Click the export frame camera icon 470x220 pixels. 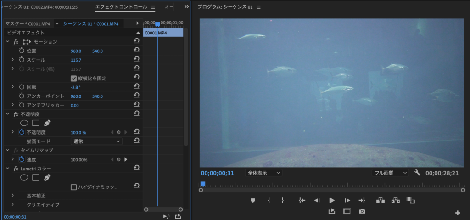362,211
